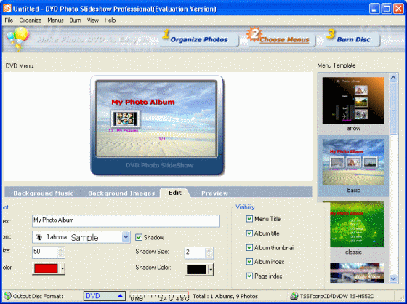Click the app icon in title bar
The image size is (407, 304).
tap(7, 8)
